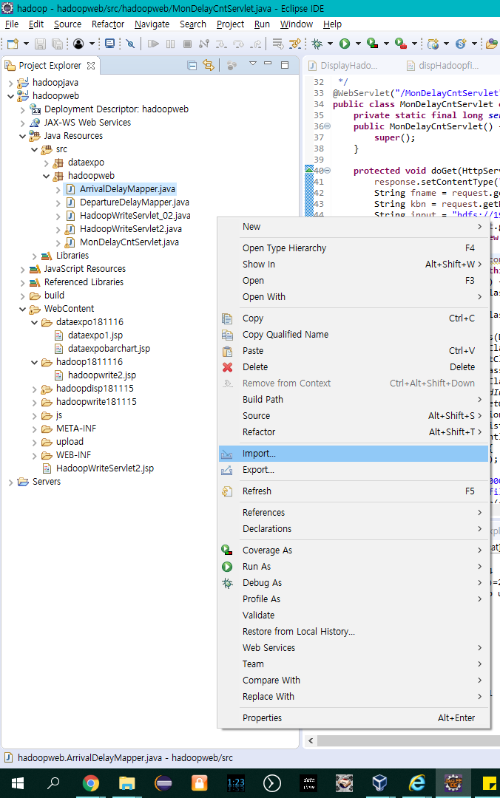The image size is (500, 798).
Task: Select MonDelayCntServlet.java in tree
Action: coord(129,242)
